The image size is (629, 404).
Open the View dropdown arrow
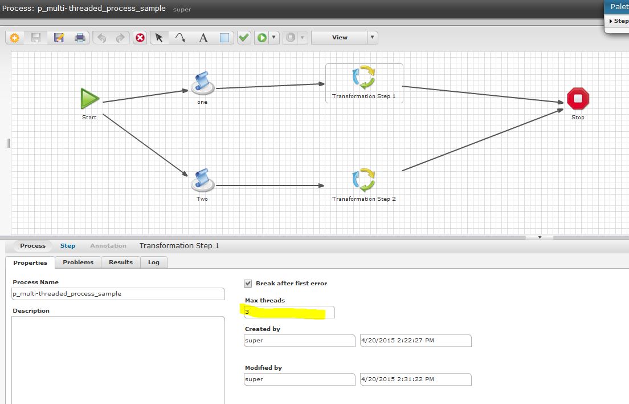(372, 37)
